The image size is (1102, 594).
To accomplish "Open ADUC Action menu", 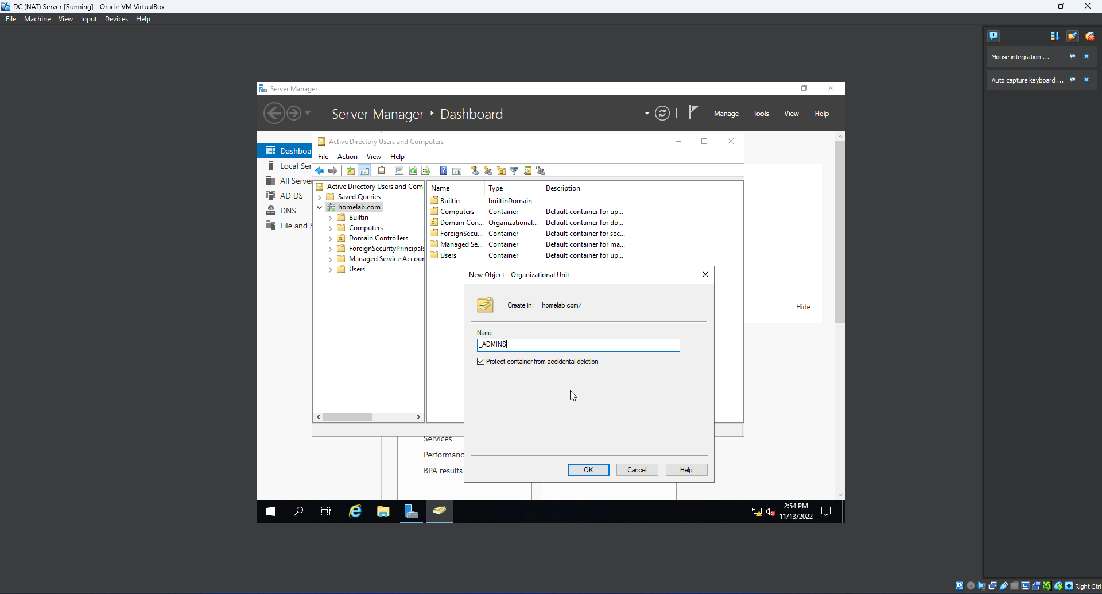I will coord(347,157).
